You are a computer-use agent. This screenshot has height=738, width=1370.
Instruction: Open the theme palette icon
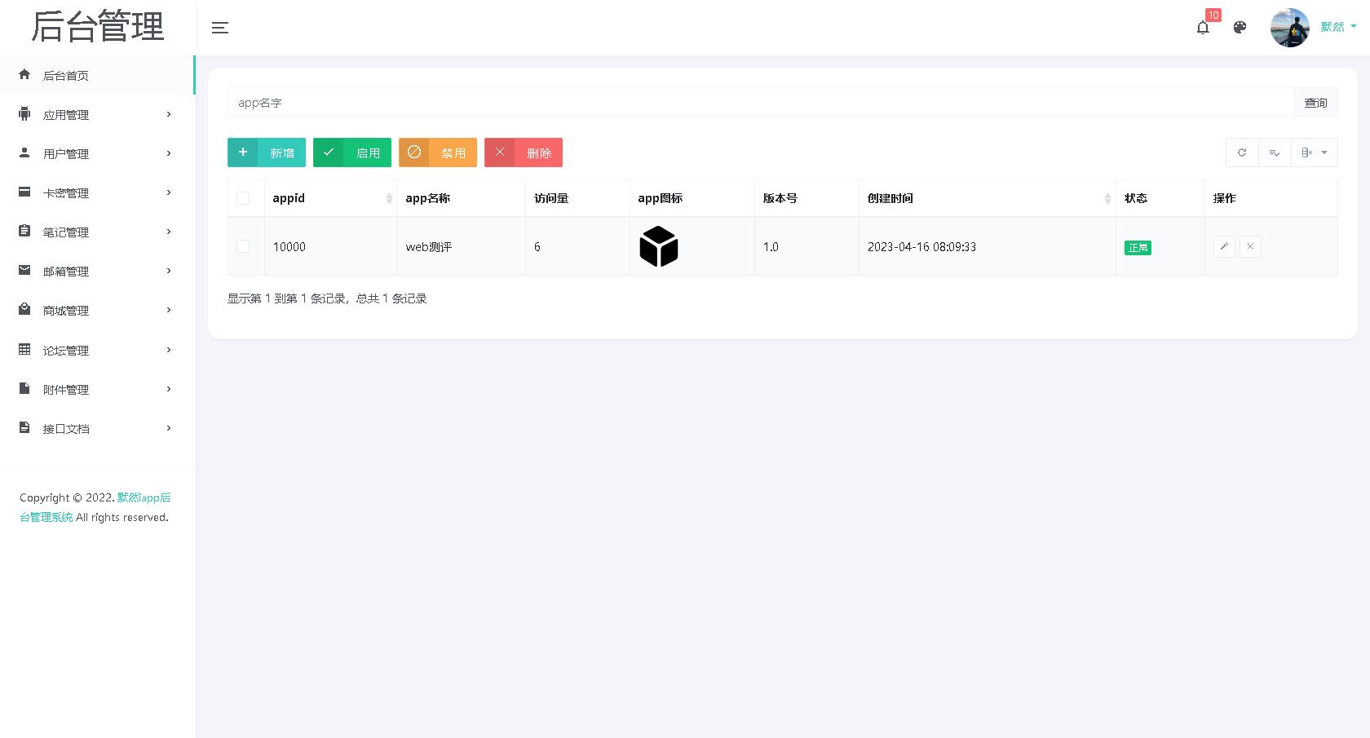(x=1240, y=27)
